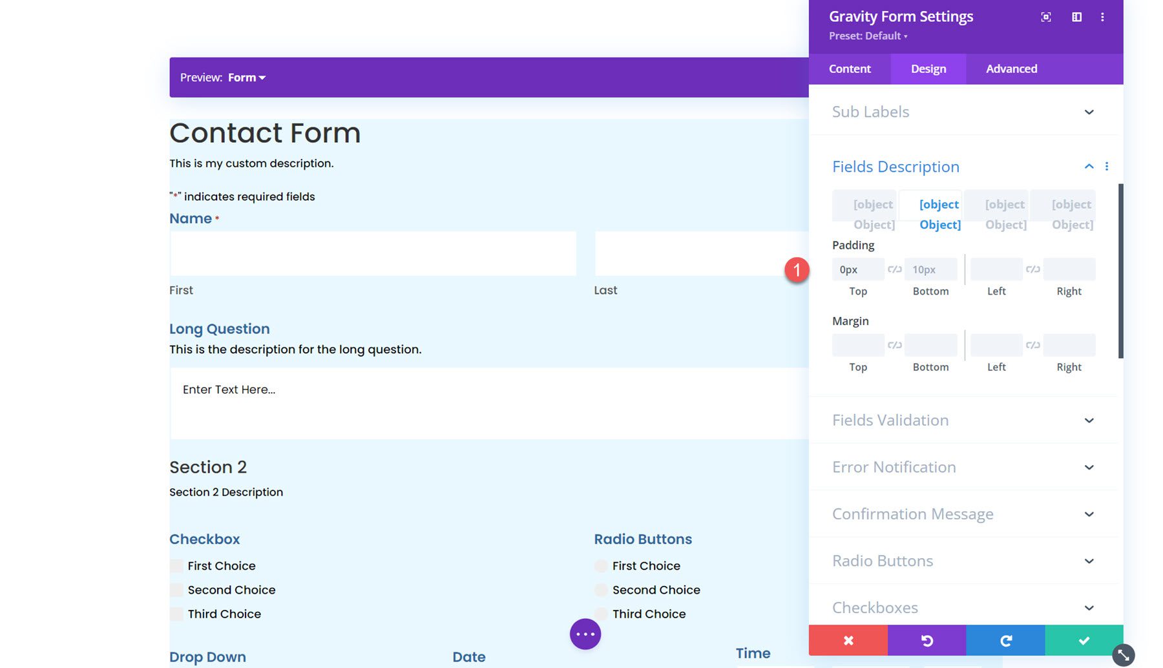Select the Second Choice radio button
1163x668 pixels.
600,590
